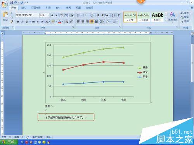The width and height of the screenshot is (194, 145).
Task: Open the font size dropdown
Action: (48, 15)
